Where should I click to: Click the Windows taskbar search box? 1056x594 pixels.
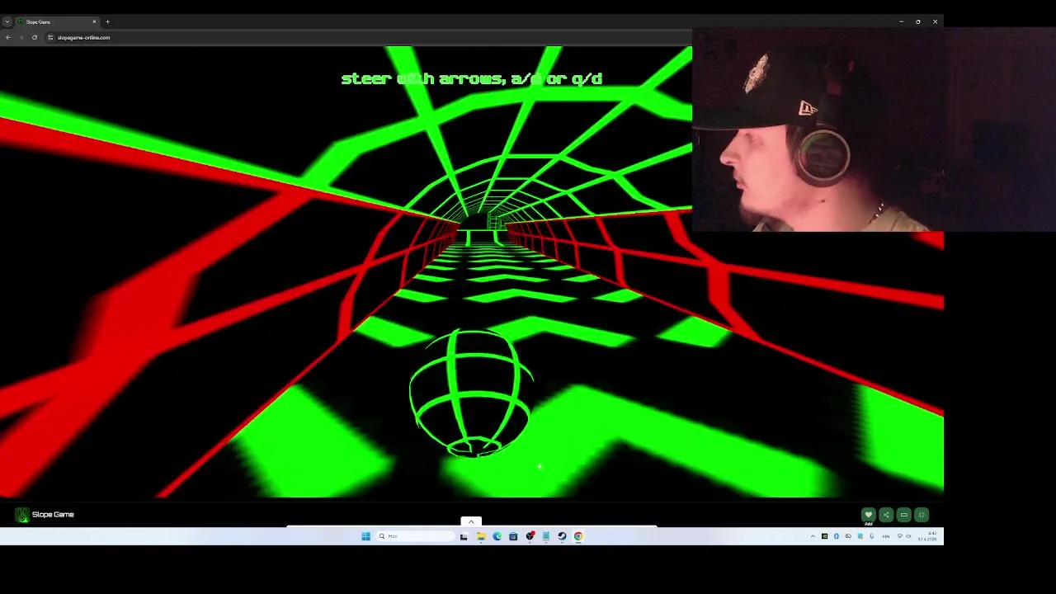click(x=415, y=536)
